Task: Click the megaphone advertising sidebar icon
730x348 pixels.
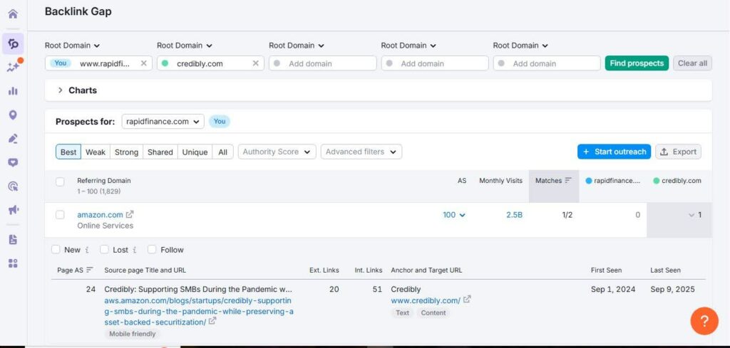Action: pos(13,210)
